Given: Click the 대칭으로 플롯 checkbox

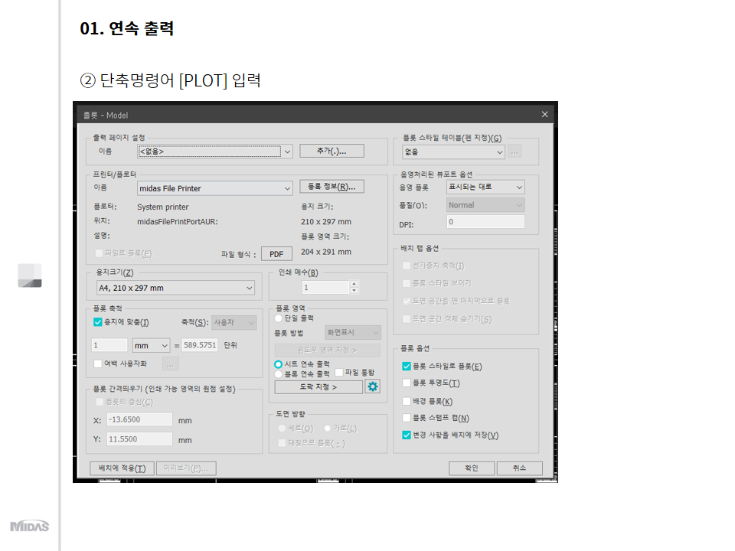Looking at the screenshot, I should click(282, 443).
